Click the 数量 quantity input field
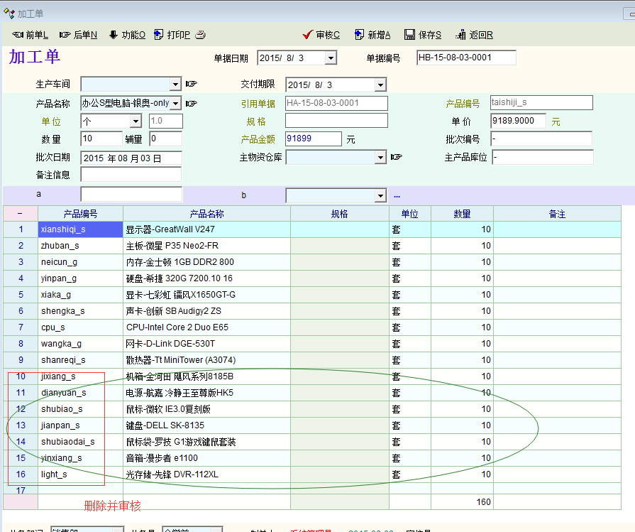The height and width of the screenshot is (532, 635). pyautogui.click(x=101, y=139)
